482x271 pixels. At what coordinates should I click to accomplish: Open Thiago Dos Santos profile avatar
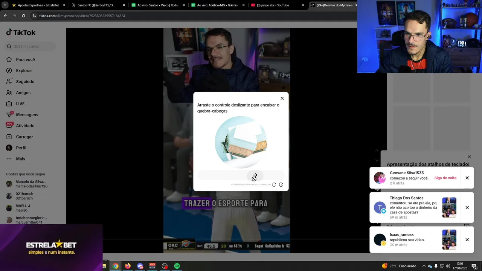coord(380,208)
